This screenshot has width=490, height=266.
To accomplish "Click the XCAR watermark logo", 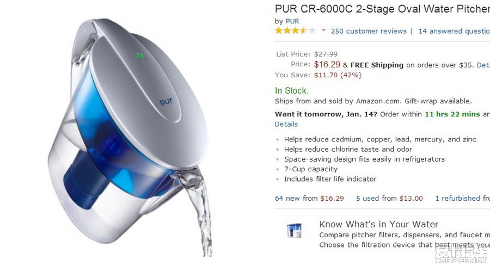I will coord(461,253).
